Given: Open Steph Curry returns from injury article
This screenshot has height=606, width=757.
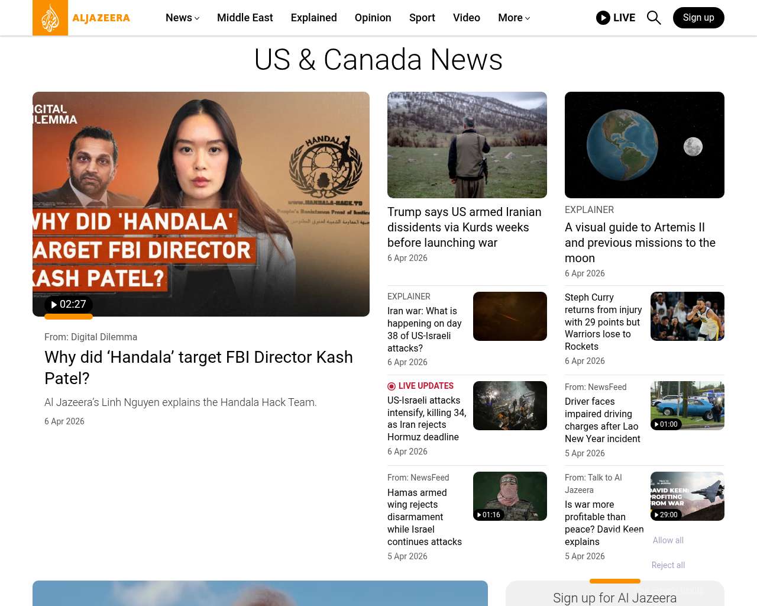Looking at the screenshot, I should click(603, 322).
